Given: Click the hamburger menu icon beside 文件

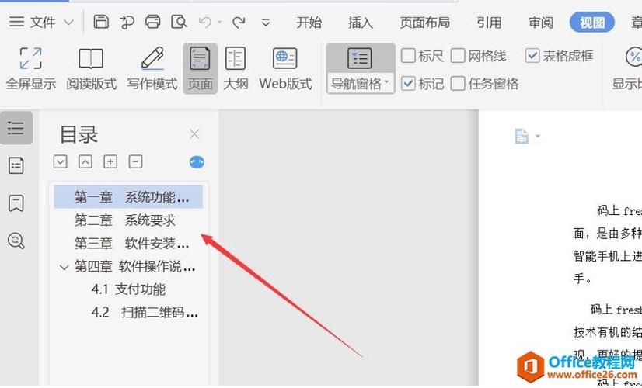Looking at the screenshot, I should coord(17,22).
